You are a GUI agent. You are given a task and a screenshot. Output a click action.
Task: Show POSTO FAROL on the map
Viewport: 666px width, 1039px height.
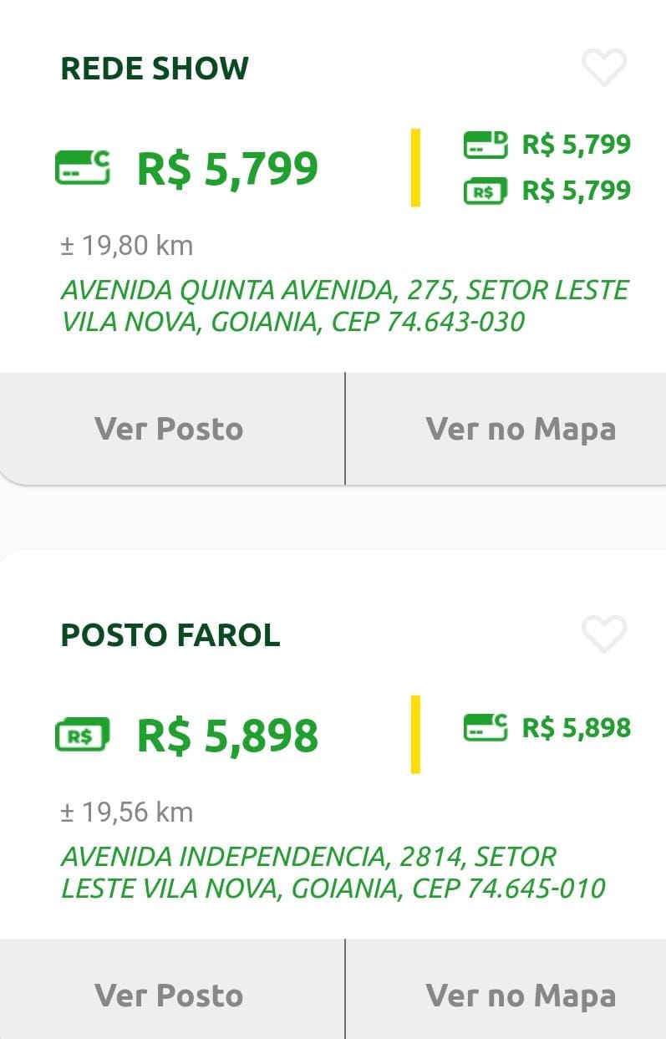click(520, 995)
